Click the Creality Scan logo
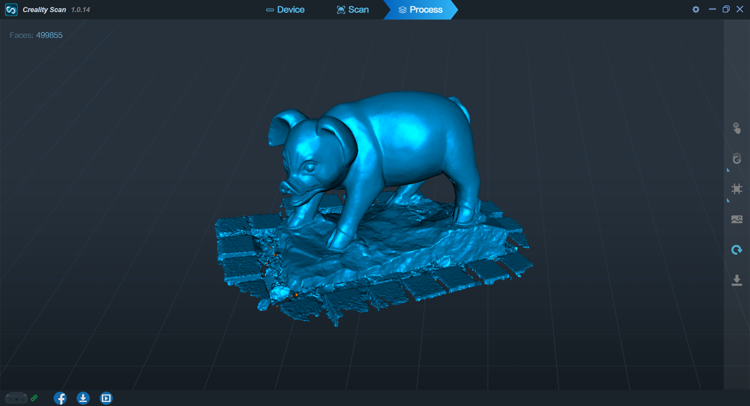Viewport: 750px width, 406px height. [x=11, y=9]
